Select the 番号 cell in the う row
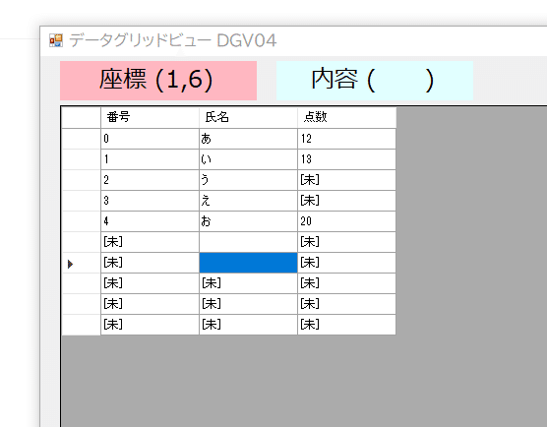 click(x=150, y=180)
